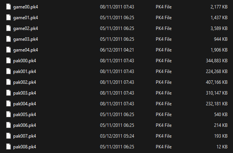
Task: Select the 407,166 KB size entry
Action: coord(217,82)
